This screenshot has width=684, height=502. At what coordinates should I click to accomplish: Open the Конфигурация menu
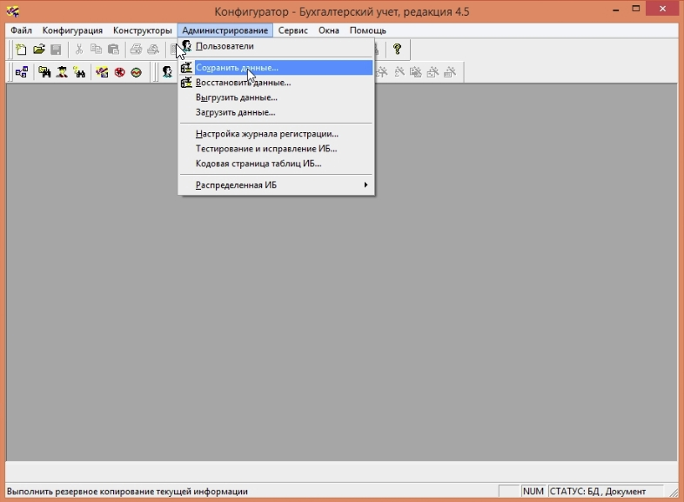click(72, 30)
